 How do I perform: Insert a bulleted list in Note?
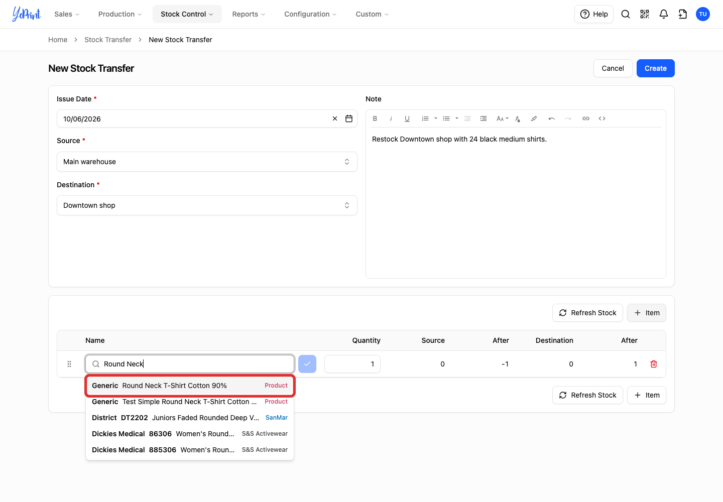(x=446, y=118)
